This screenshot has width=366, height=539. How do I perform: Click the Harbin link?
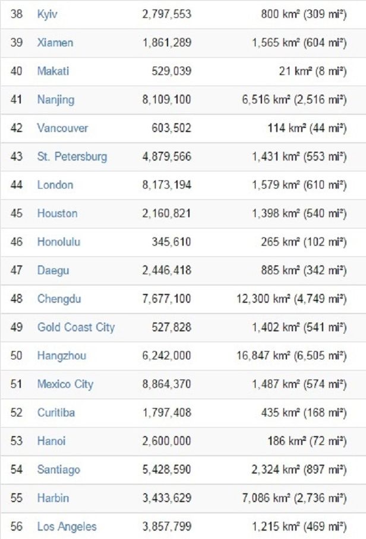tap(52, 498)
